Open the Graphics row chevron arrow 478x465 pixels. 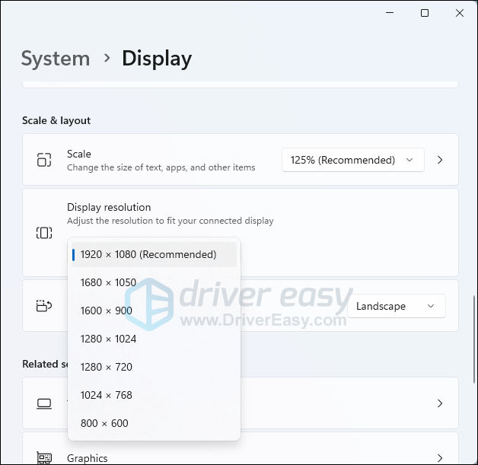coord(440,457)
